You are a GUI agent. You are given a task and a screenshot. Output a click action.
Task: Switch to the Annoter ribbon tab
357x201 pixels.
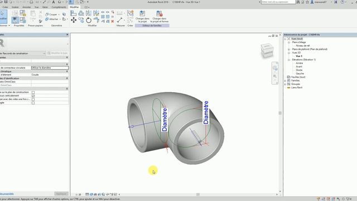26,7
